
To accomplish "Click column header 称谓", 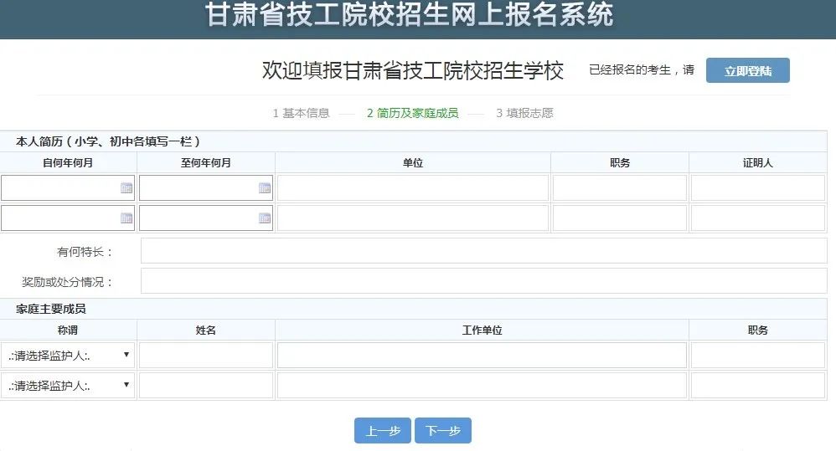I will (x=68, y=331).
